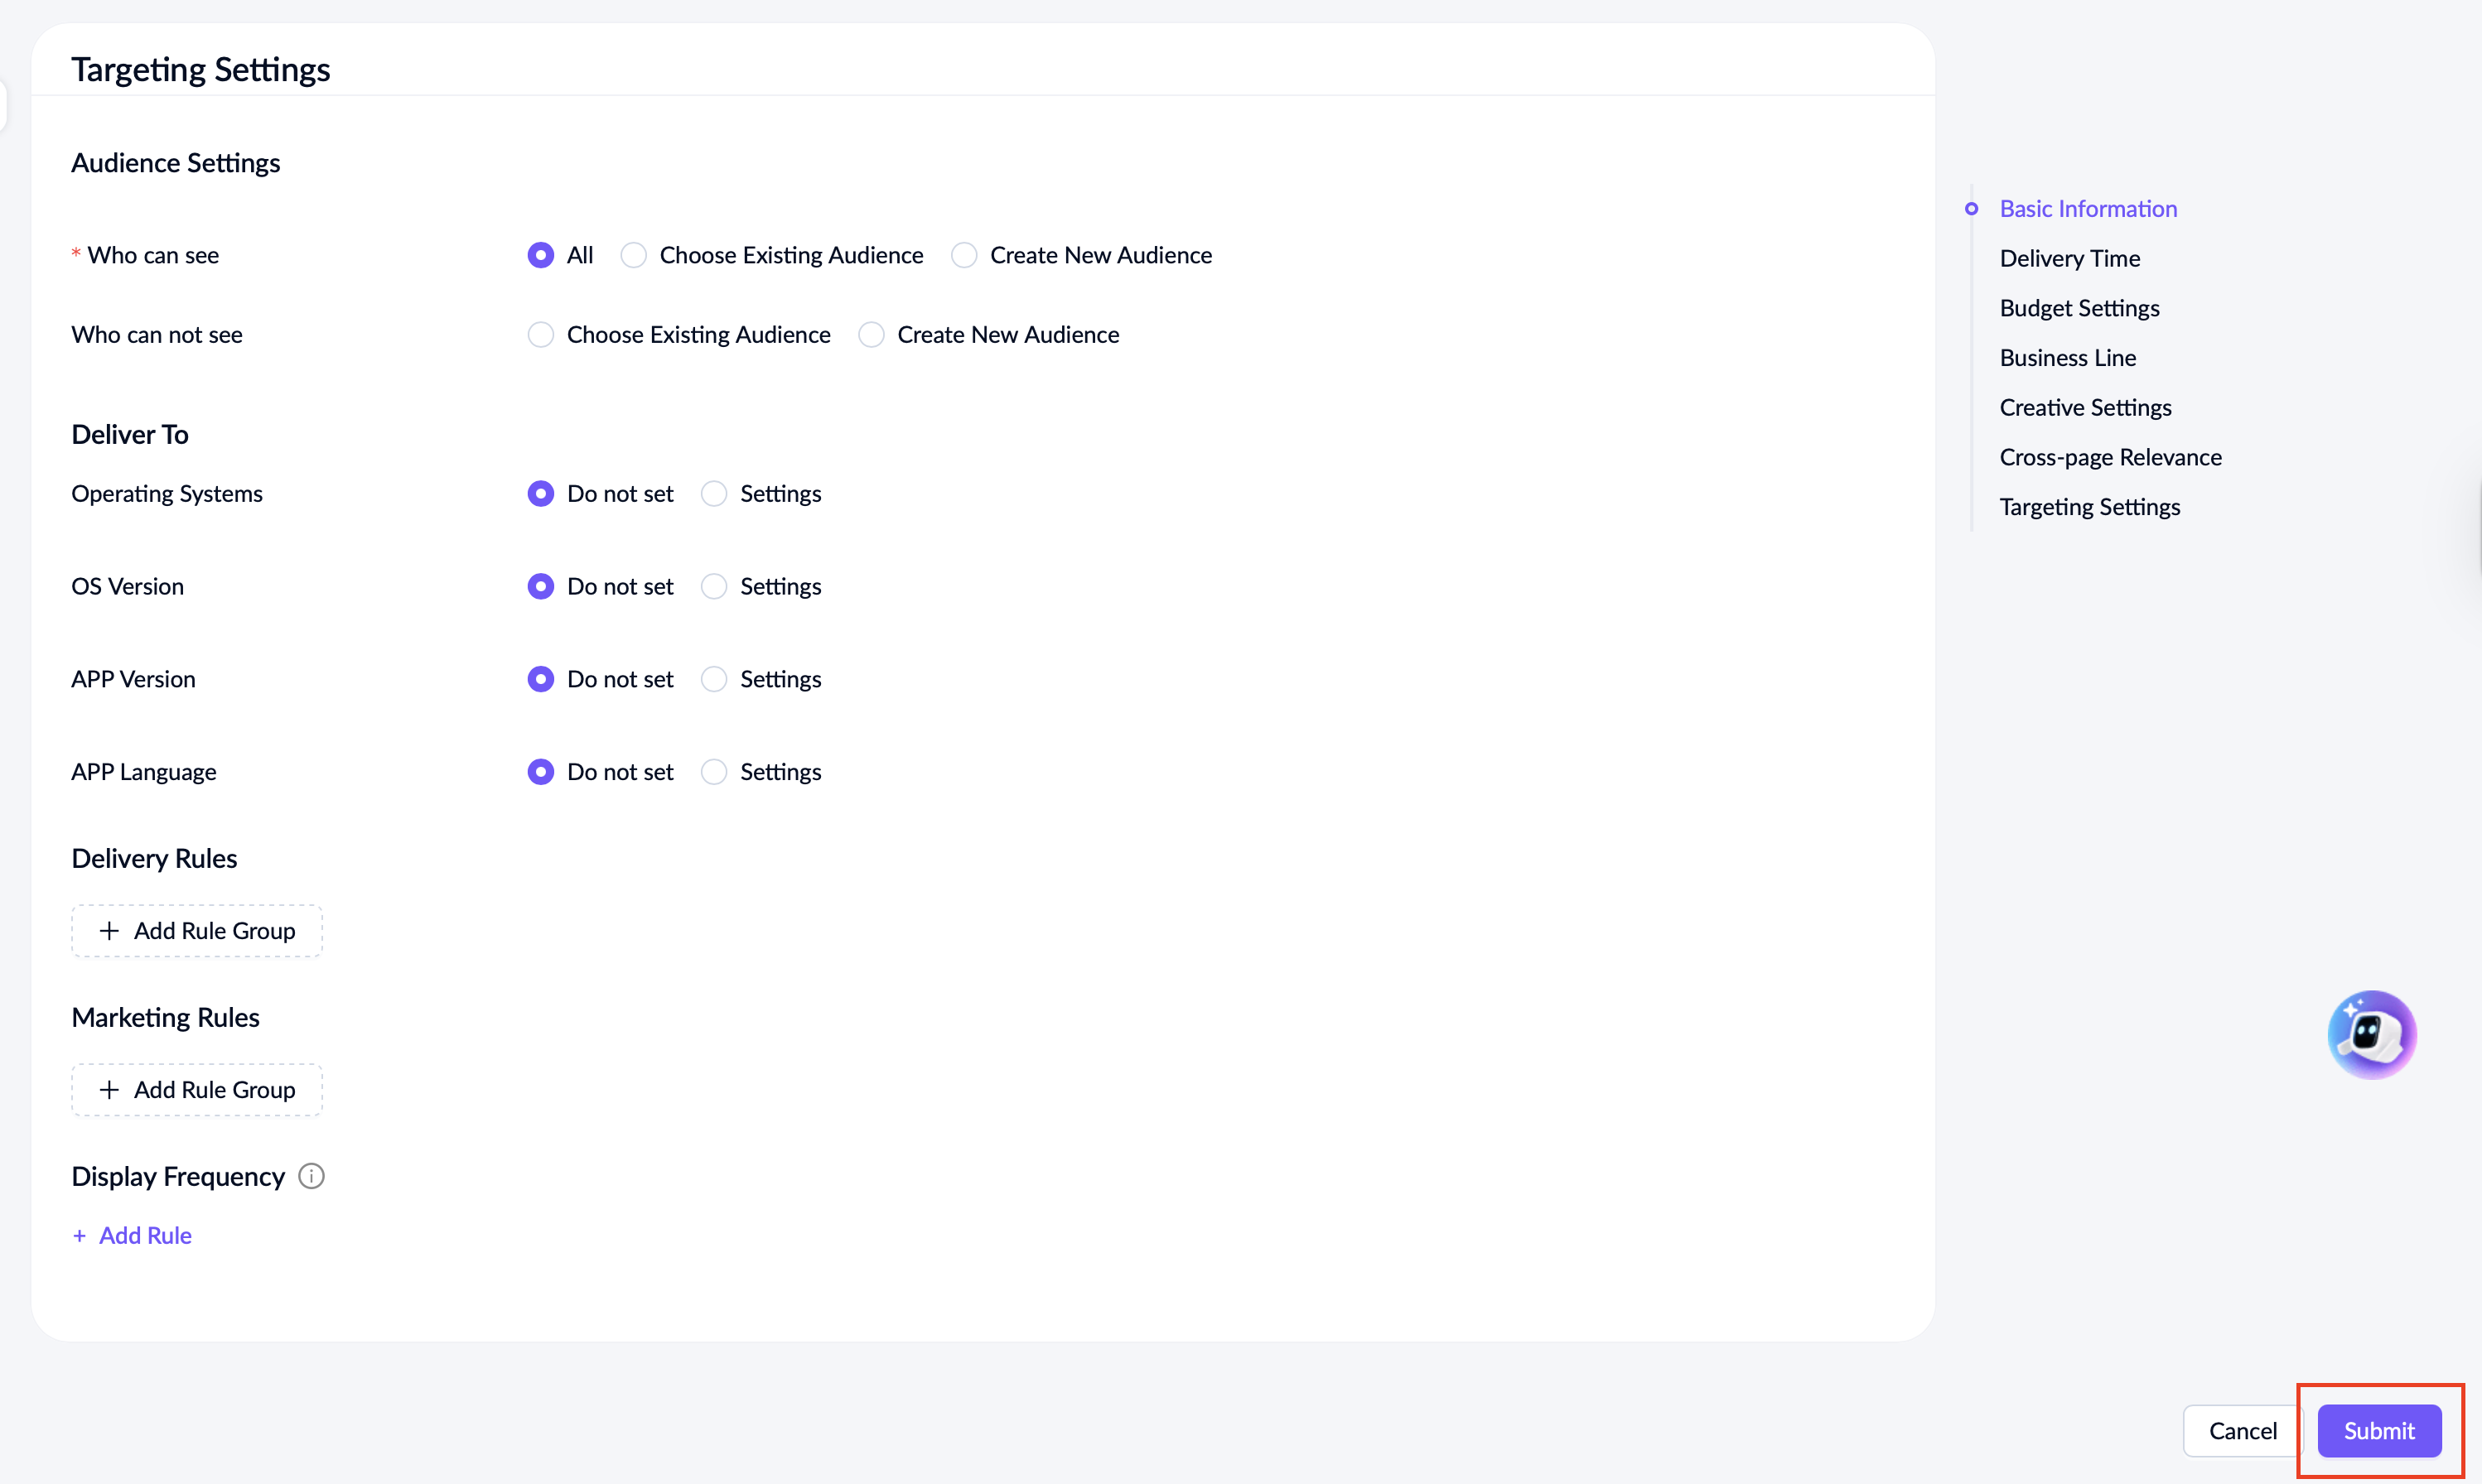Click Add Rule Group under Delivery Rules
The width and height of the screenshot is (2482, 1484).
click(197, 931)
